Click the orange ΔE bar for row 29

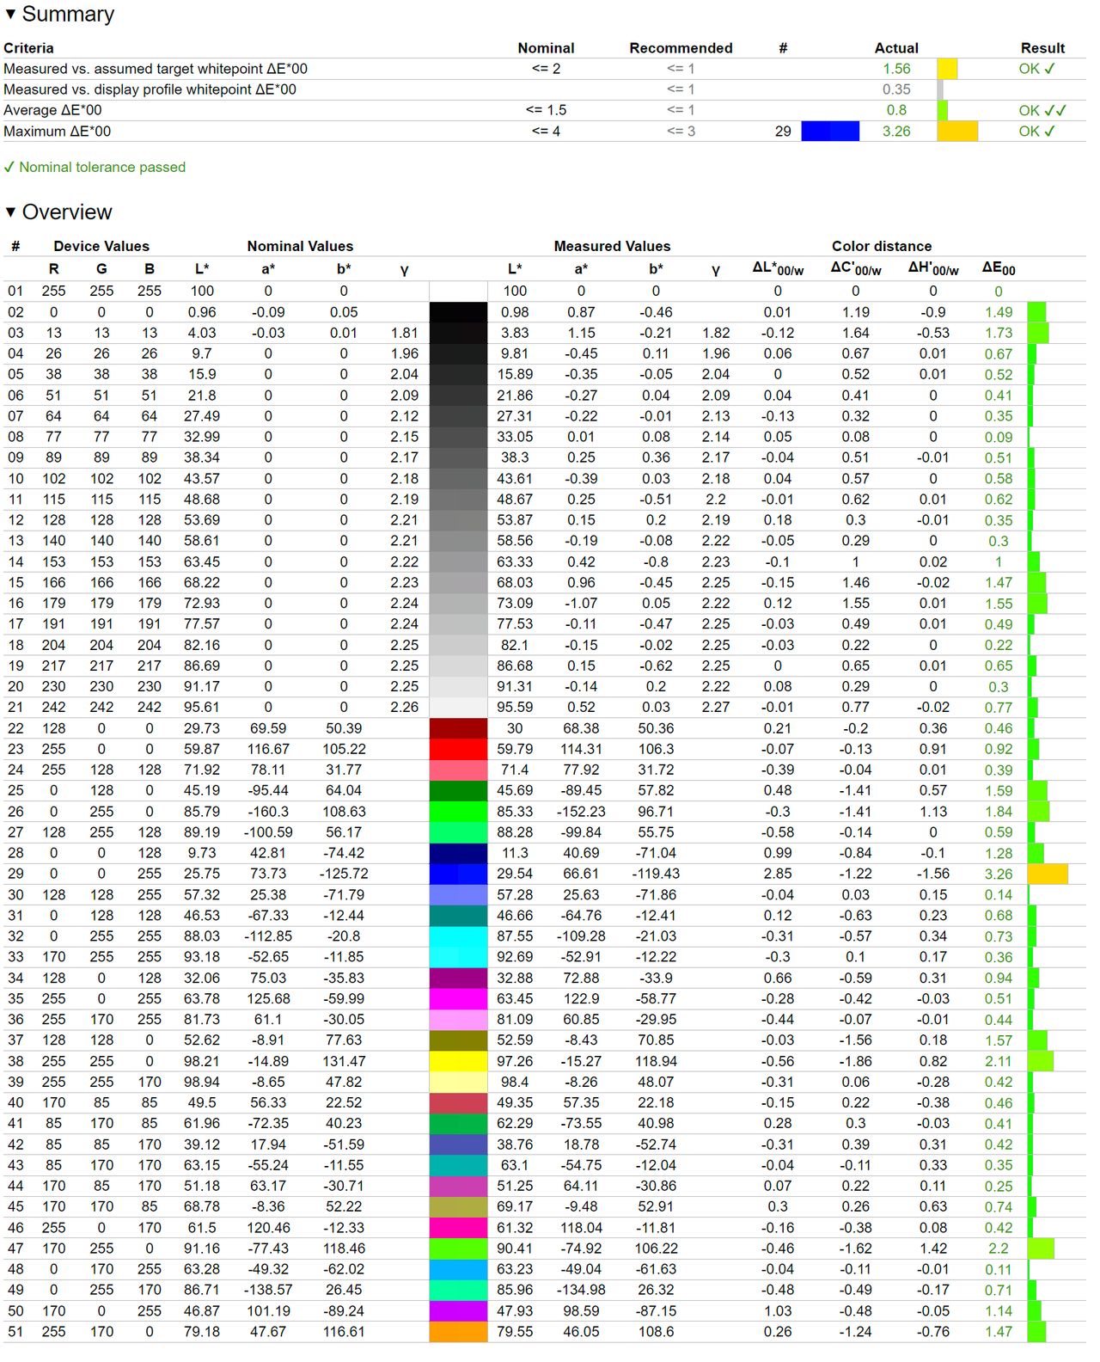point(1048,874)
